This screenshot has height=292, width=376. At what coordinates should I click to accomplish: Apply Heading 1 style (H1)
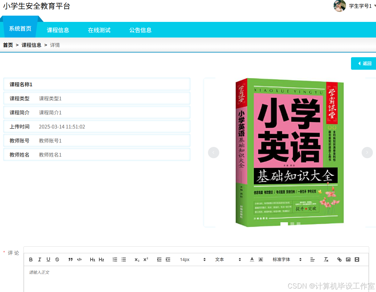tap(92, 259)
